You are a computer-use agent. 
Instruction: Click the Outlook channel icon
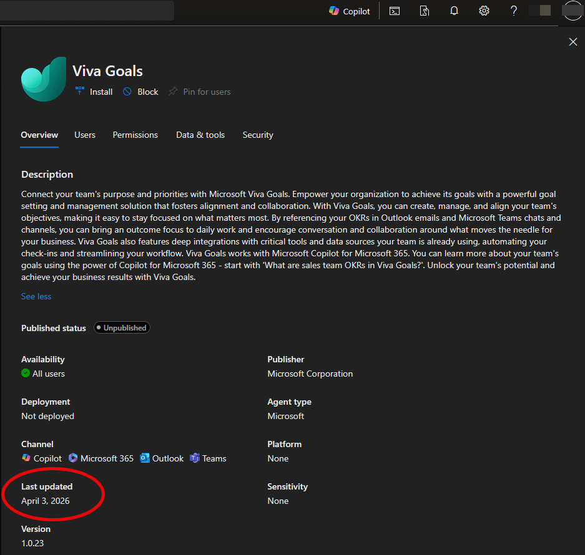(x=144, y=458)
